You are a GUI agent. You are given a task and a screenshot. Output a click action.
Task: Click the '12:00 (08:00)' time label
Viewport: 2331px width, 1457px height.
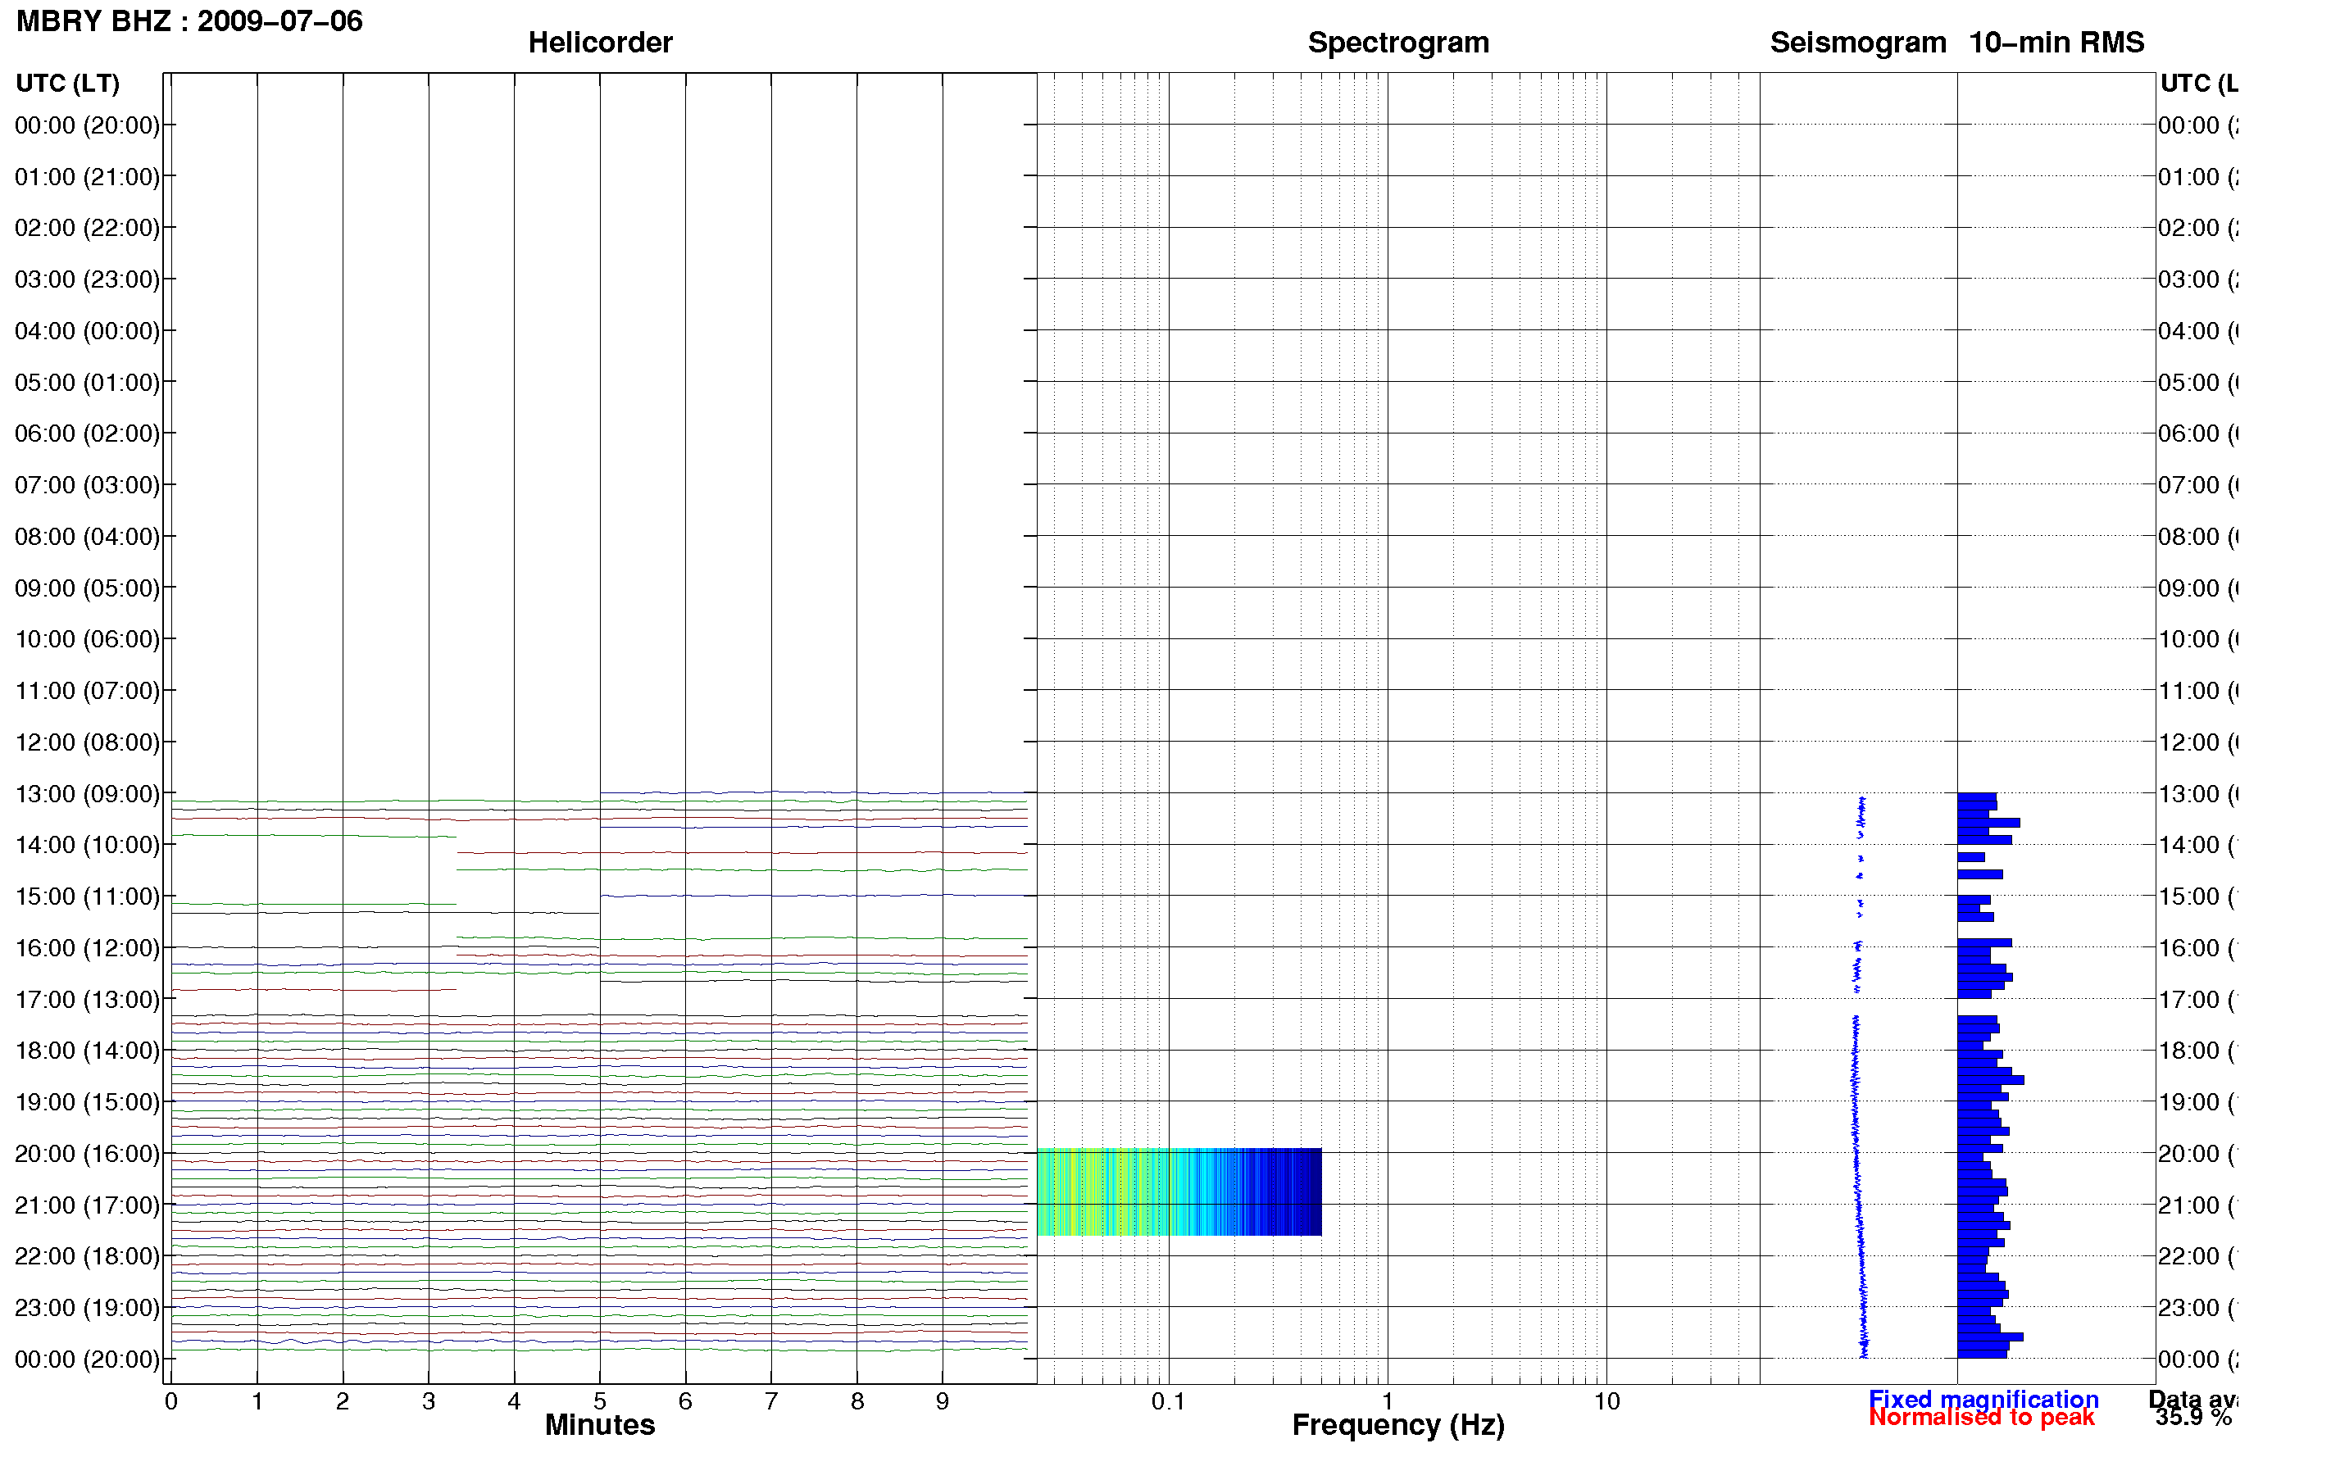(87, 742)
